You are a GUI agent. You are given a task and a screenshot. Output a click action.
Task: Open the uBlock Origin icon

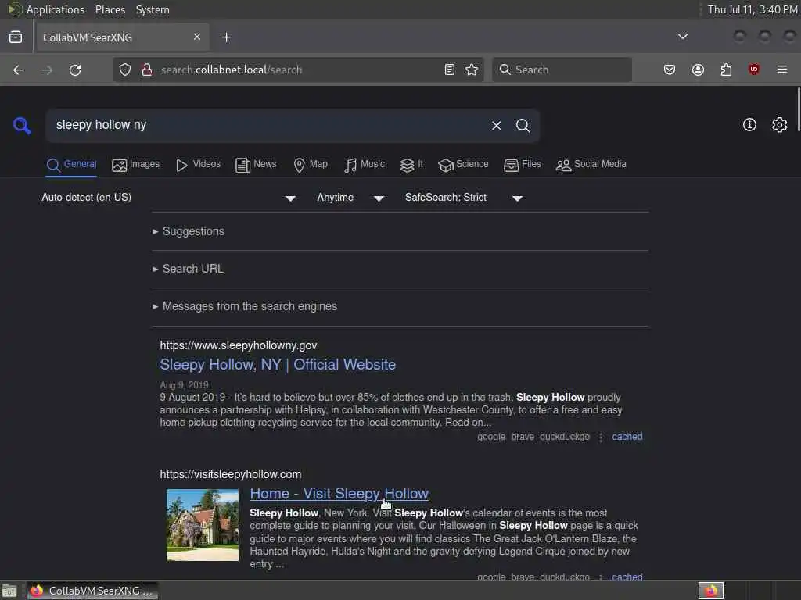[754, 70]
